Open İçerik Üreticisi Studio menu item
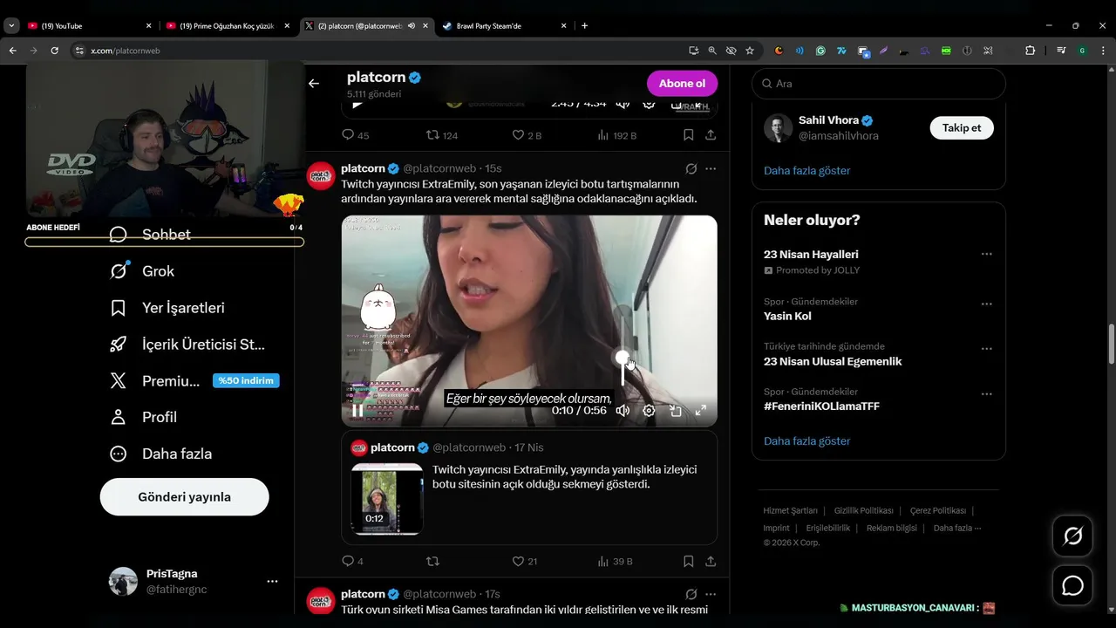The height and width of the screenshot is (628, 1116). tap(187, 345)
